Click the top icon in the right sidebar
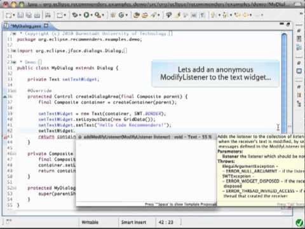The height and width of the screenshot is (229, 305). click(x=299, y=31)
